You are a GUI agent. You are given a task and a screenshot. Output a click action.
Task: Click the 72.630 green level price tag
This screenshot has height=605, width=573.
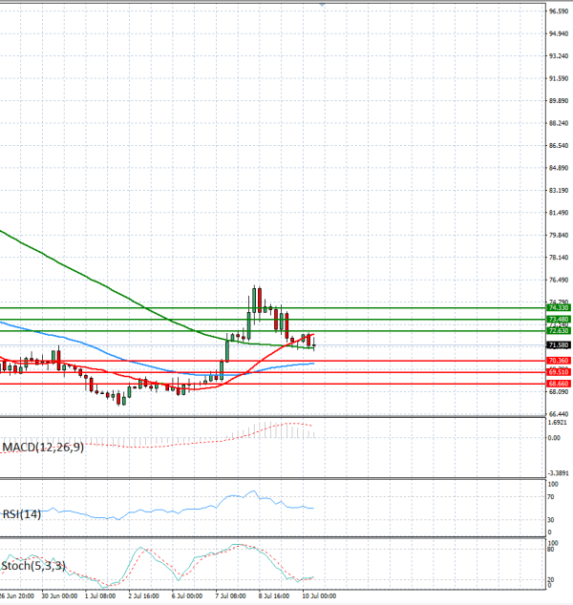click(559, 331)
